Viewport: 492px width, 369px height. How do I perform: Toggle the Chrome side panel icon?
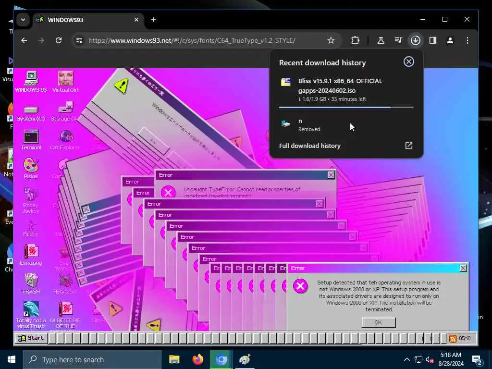coord(433,40)
